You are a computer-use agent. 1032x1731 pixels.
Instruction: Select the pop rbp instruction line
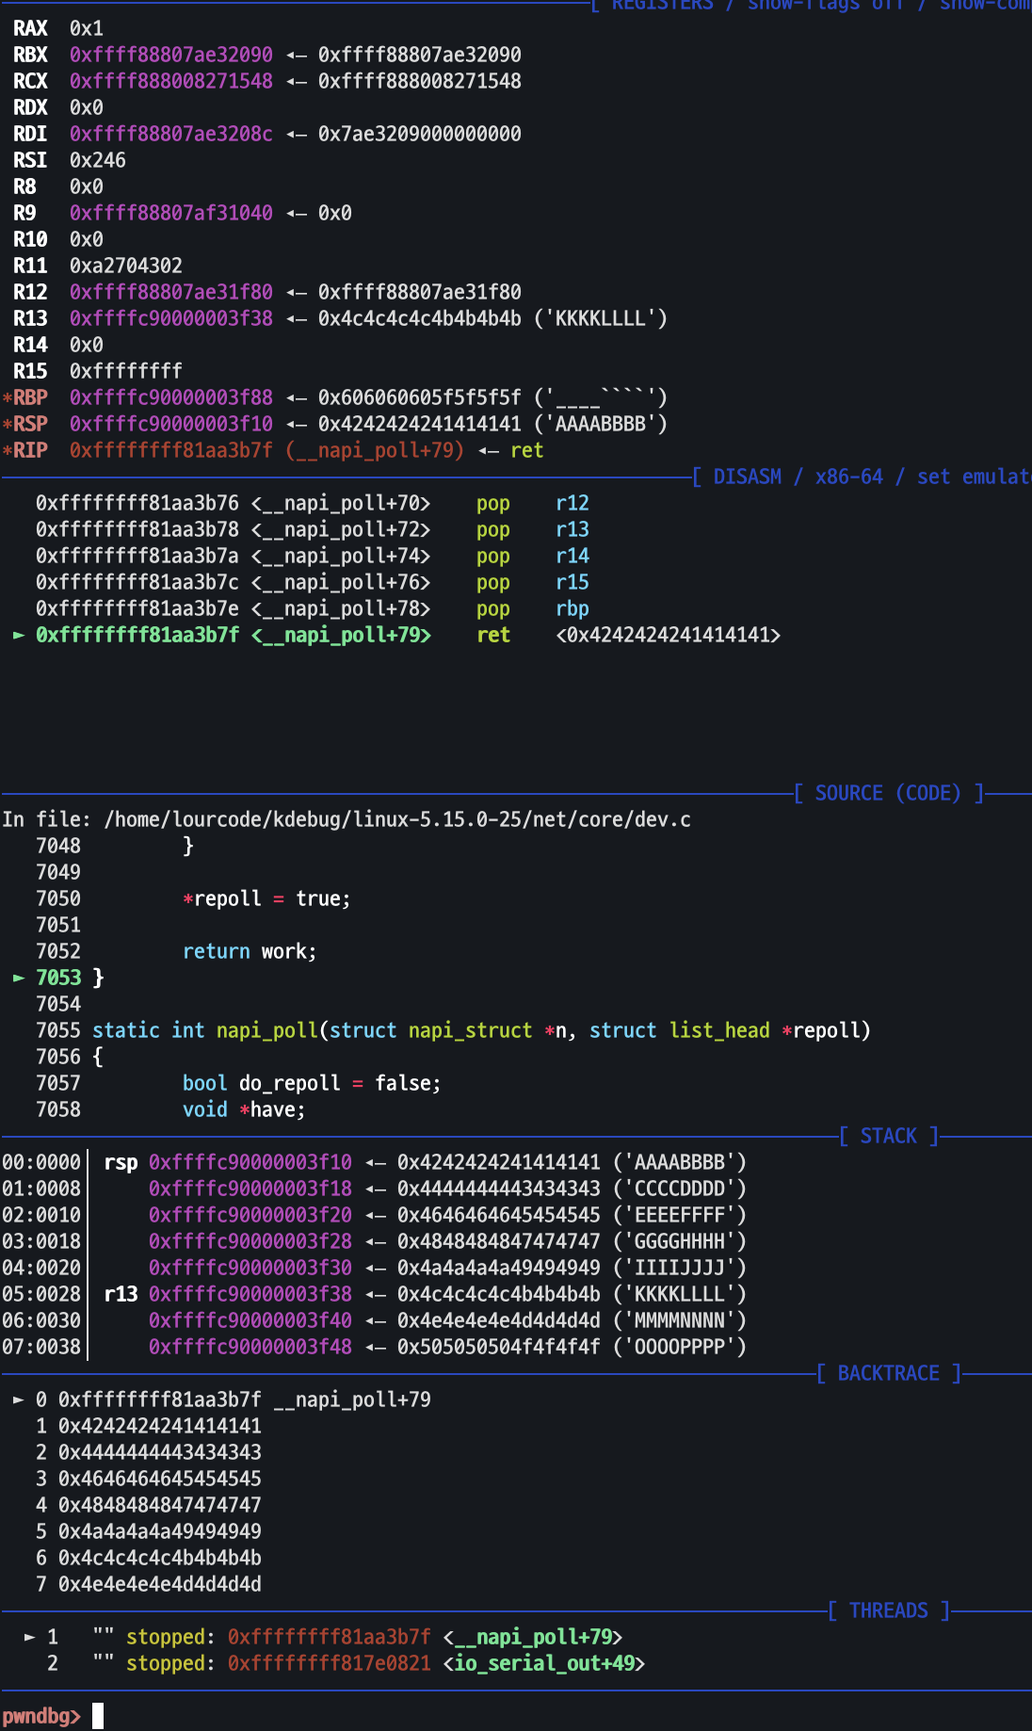click(313, 608)
